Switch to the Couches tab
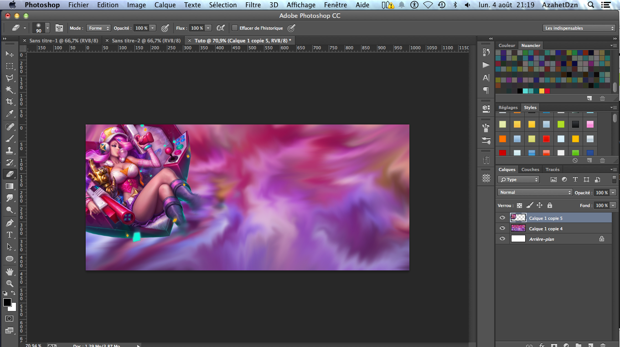620x347 pixels. (x=530, y=169)
